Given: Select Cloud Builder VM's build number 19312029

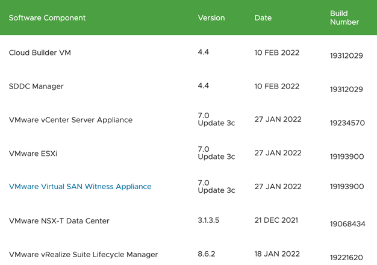Looking at the screenshot, I should pos(346,55).
